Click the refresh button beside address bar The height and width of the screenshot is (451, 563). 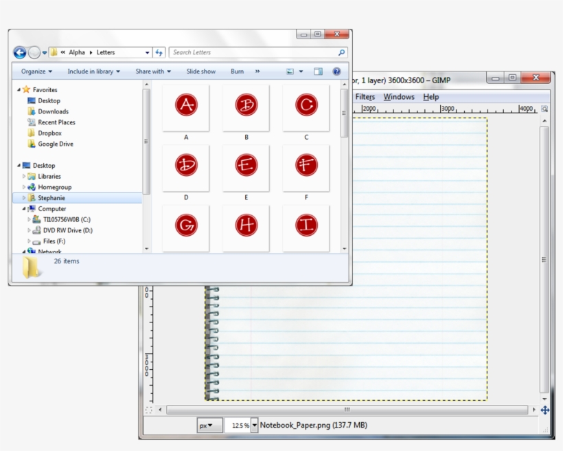click(159, 52)
